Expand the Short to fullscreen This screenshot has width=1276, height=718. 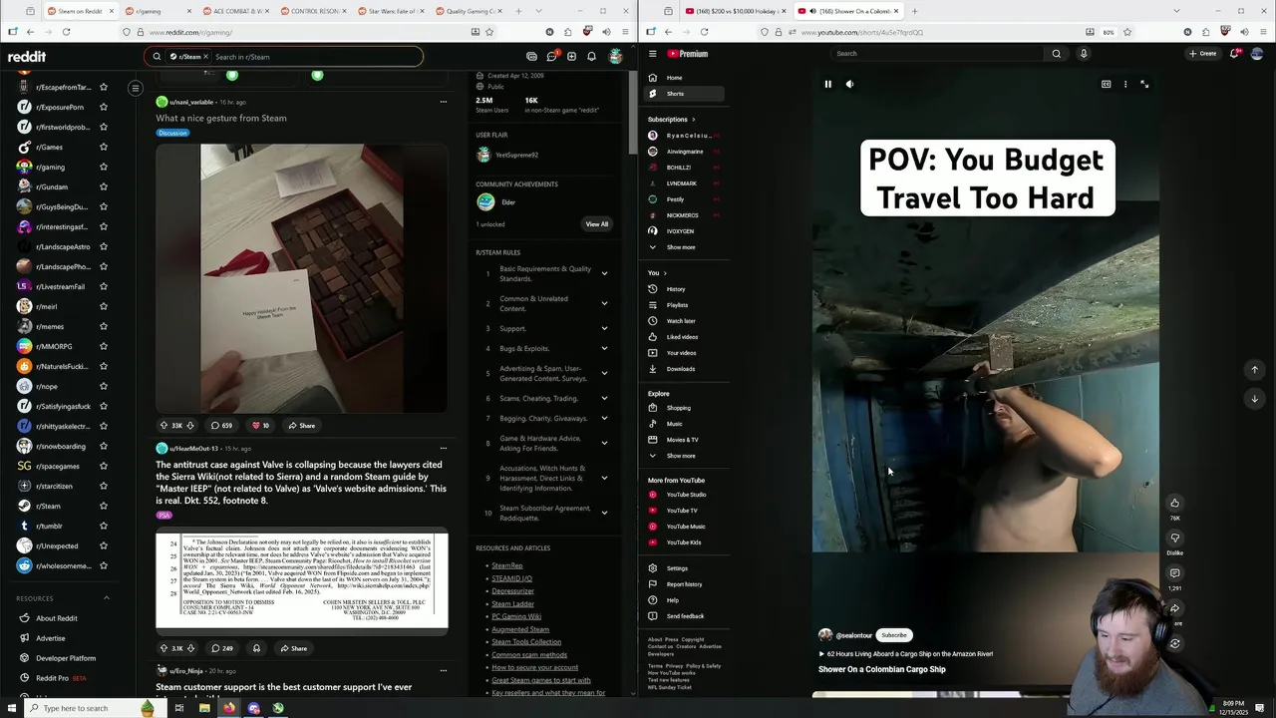pyautogui.click(x=1144, y=84)
